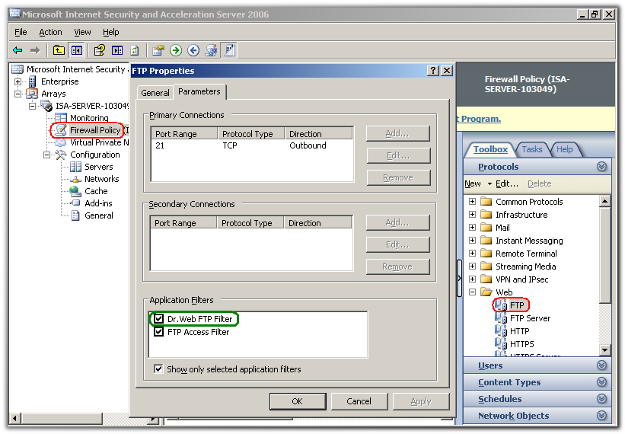Viewport: 625px width, 434px height.
Task: Click the OK button
Action: click(297, 401)
